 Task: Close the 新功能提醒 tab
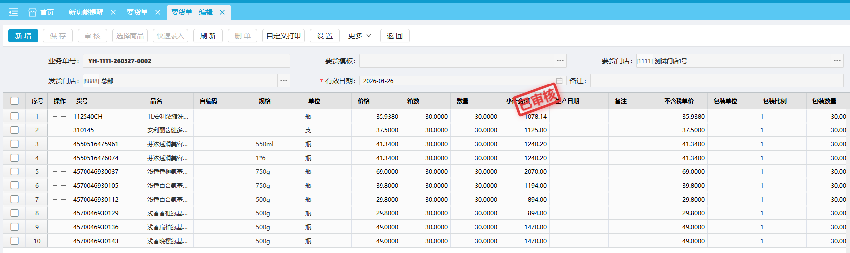(113, 12)
